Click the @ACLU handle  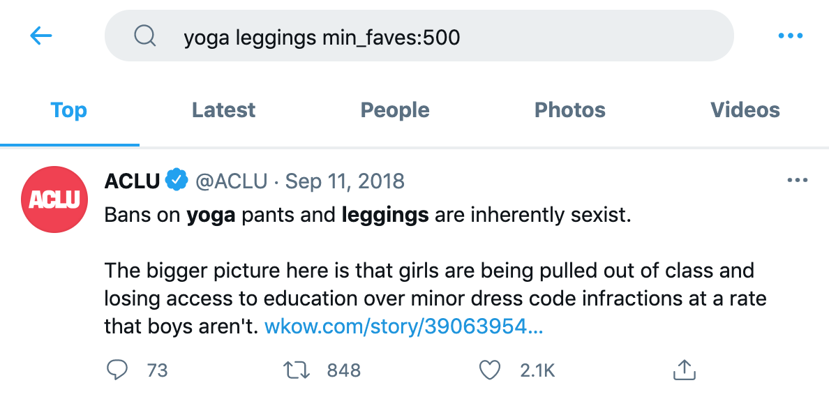click(x=231, y=181)
